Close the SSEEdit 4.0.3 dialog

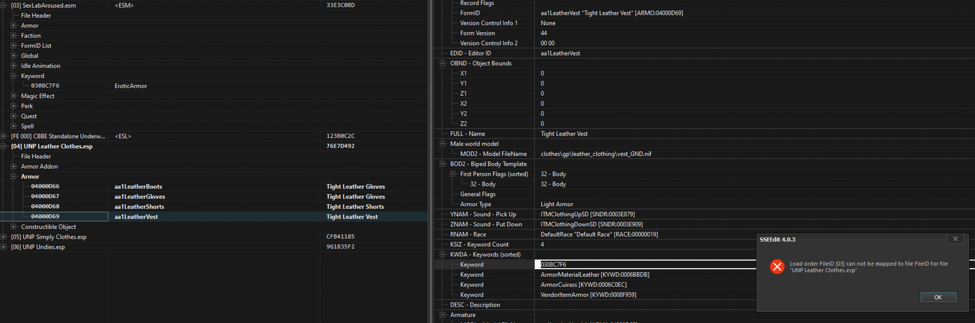pyautogui.click(x=955, y=239)
